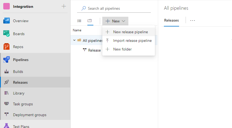This screenshot has width=232, height=128.
Task: Switch to folder view of pipelines
Action: tap(90, 21)
